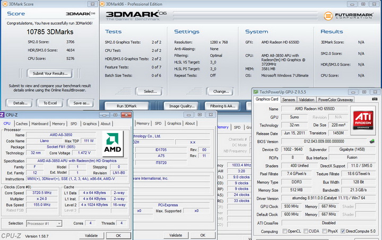Viewport: 382px width, 240px height.
Task: Click the BIOS save chip icon in GPU-Z
Action: click(x=372, y=141)
